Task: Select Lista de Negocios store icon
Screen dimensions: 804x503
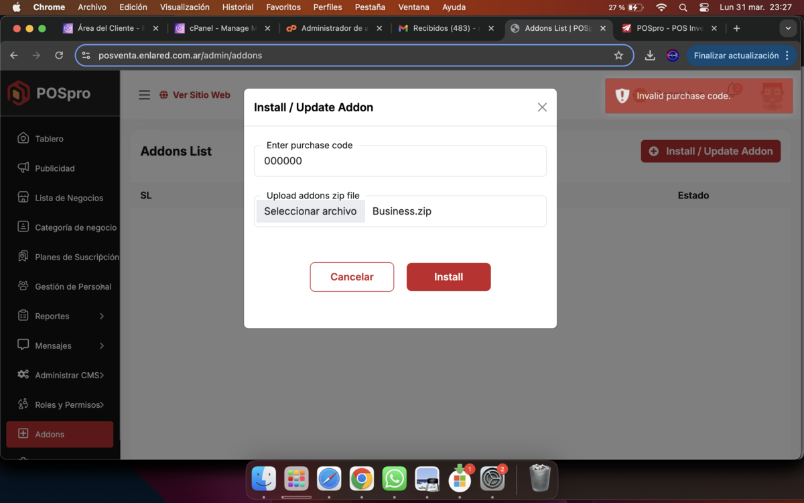Action: click(23, 197)
